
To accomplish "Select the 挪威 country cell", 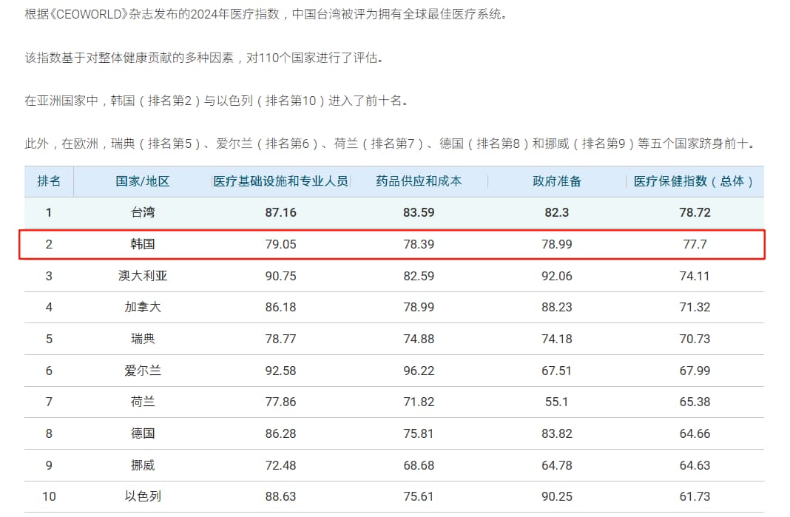I will [143, 466].
